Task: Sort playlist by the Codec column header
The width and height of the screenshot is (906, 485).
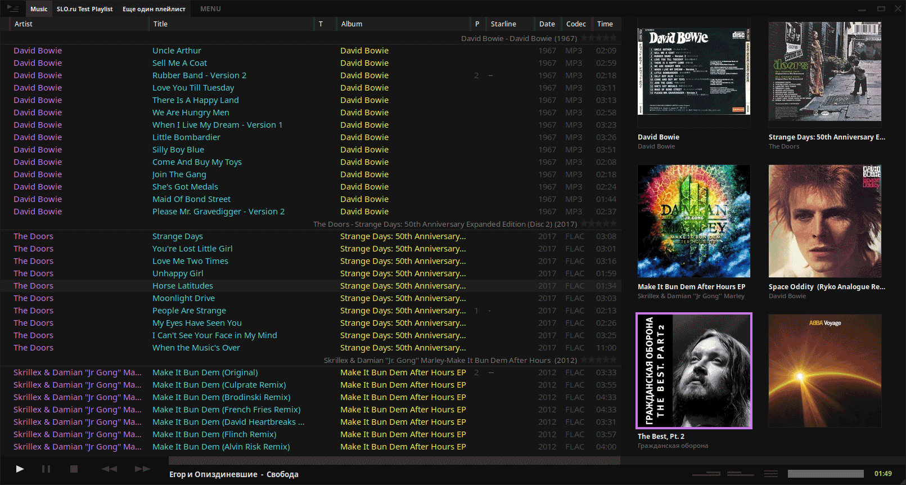Action: point(576,24)
